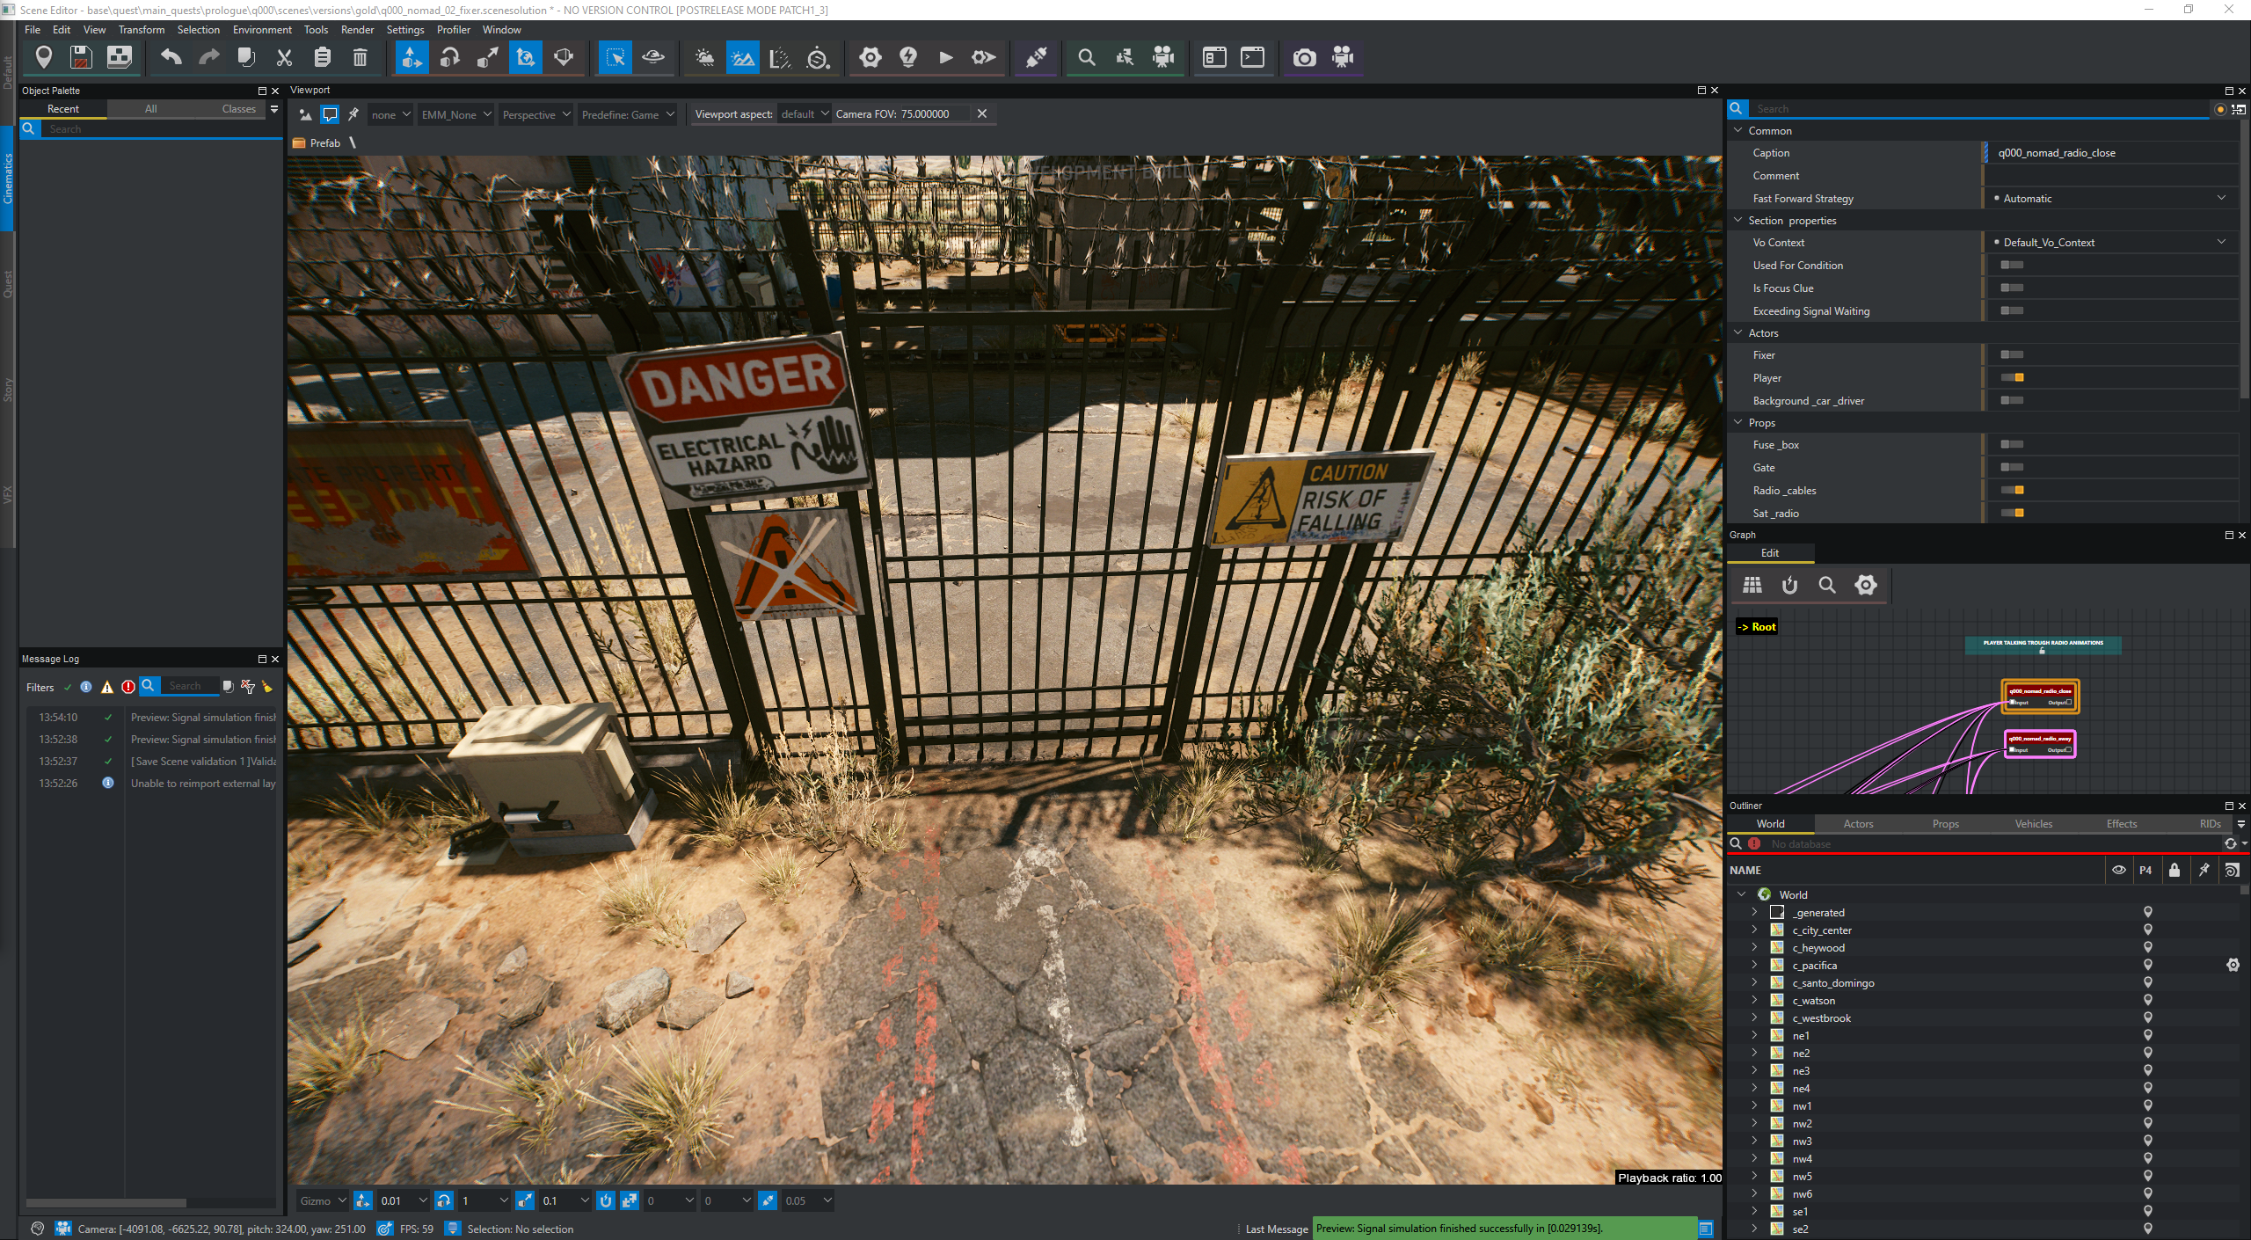Toggle the Used For Condition switch

tap(2012, 265)
